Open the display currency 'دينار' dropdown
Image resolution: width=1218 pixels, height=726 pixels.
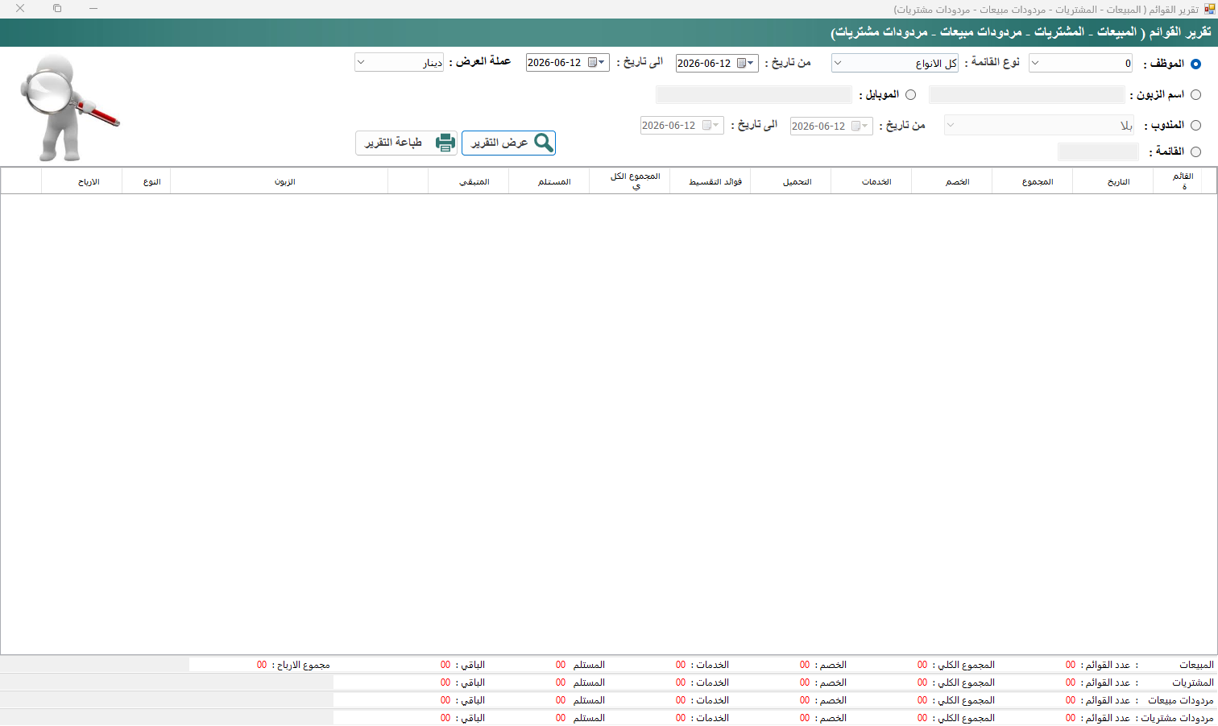[399, 63]
